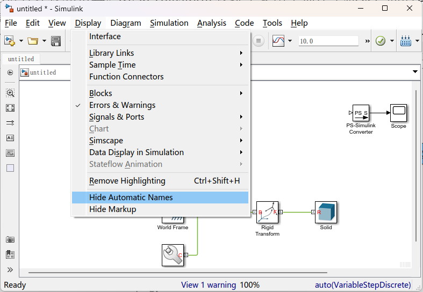
Task: Open the Code menu
Action: pyautogui.click(x=245, y=23)
